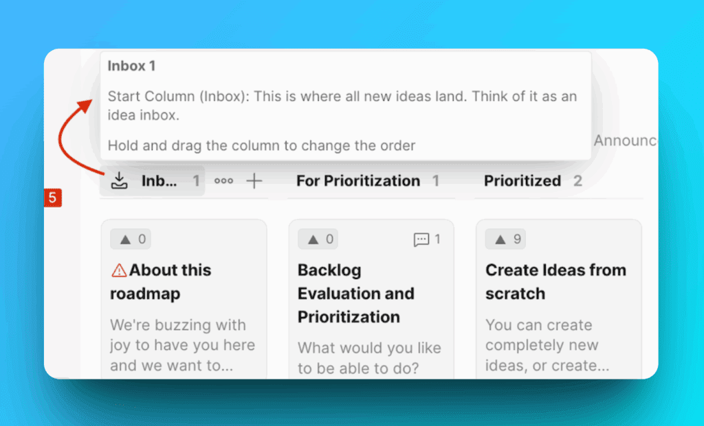Select the "Prioritized" column header
704x426 pixels.
(522, 181)
